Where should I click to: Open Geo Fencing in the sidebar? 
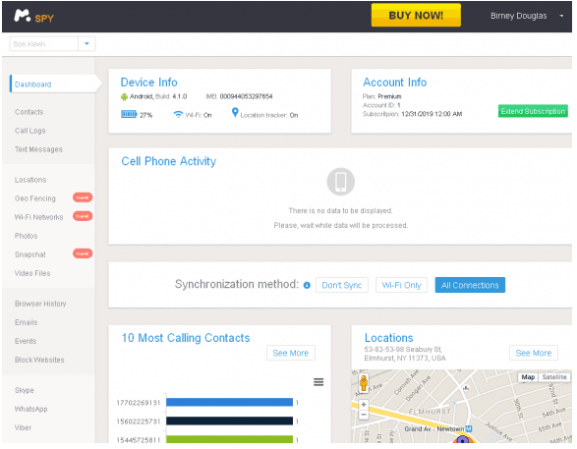pos(35,198)
